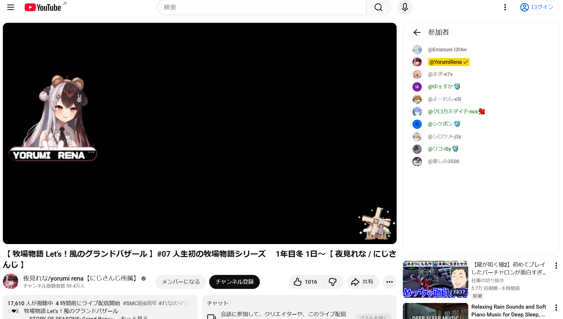This screenshot has width=563, height=319.
Task: Go back from participants panel
Action: [x=417, y=32]
